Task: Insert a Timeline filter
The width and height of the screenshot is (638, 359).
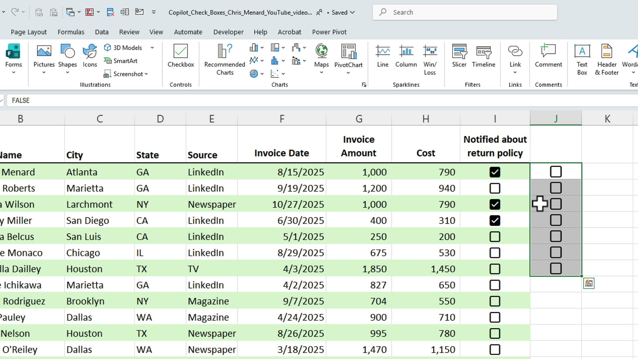Action: (x=483, y=56)
